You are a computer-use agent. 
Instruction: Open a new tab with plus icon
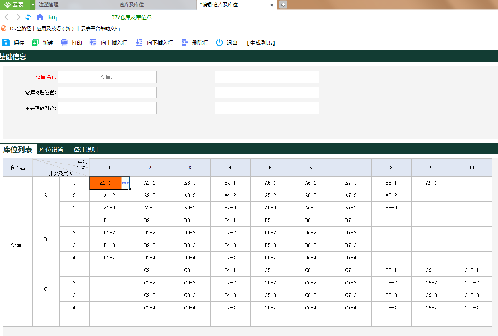pos(283,5)
